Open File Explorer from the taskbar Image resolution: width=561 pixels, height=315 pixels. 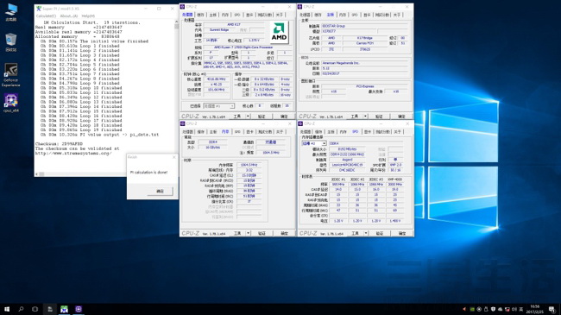pyautogui.click(x=50, y=309)
